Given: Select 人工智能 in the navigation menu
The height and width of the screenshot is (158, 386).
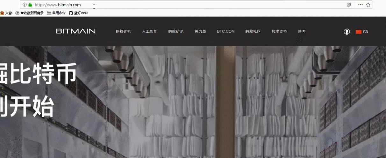Looking at the screenshot, I should coord(150,31).
